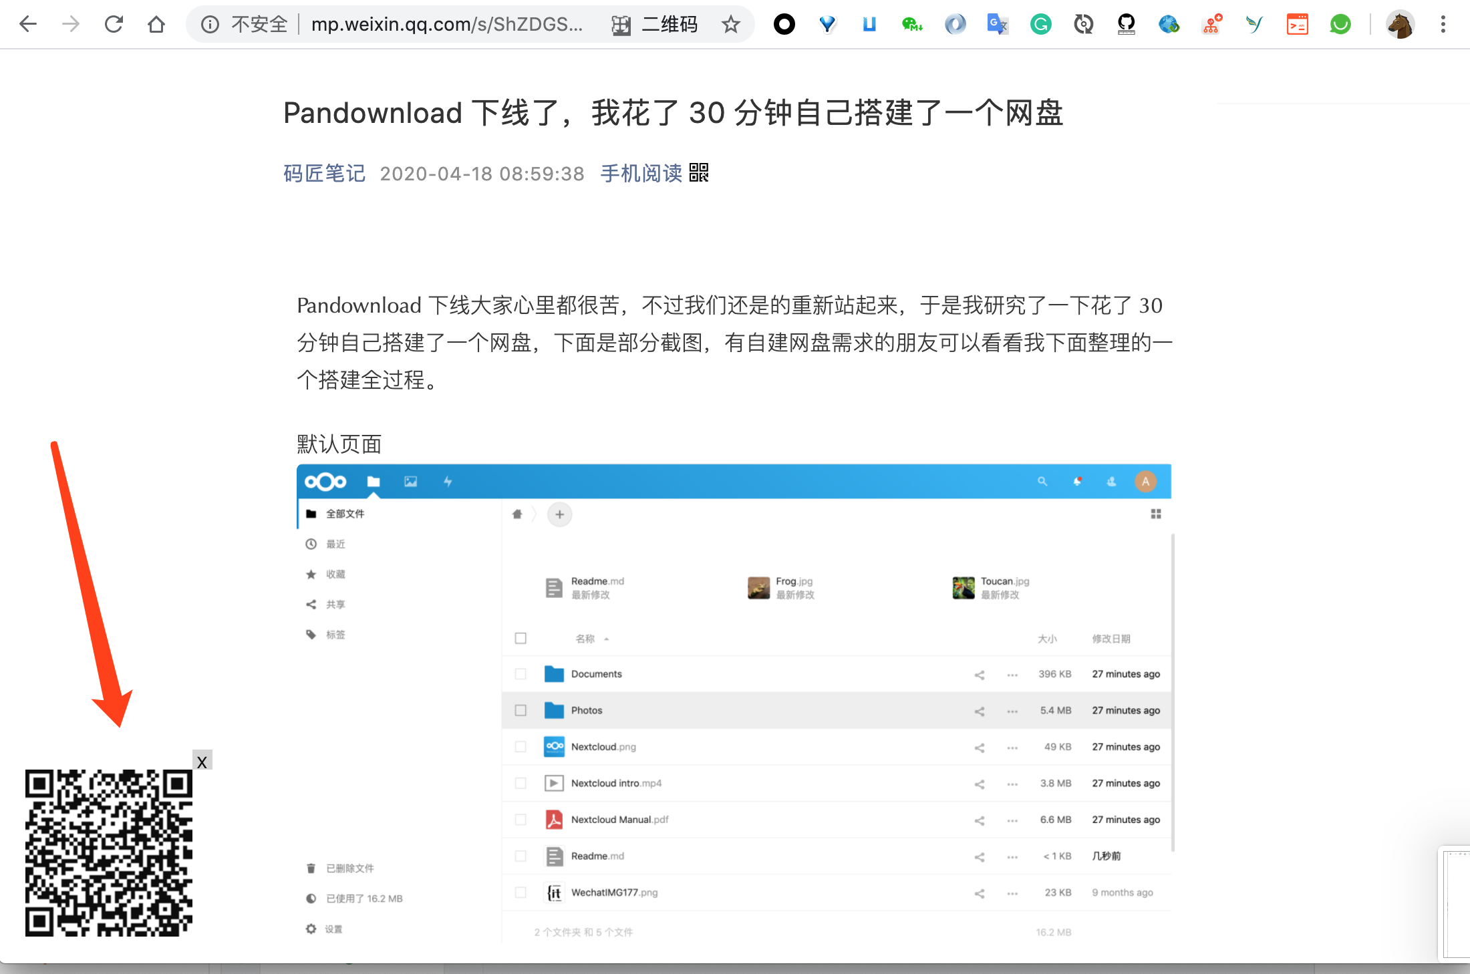Close the QR code popup with X
Viewport: 1470px width, 974px height.
tap(202, 761)
